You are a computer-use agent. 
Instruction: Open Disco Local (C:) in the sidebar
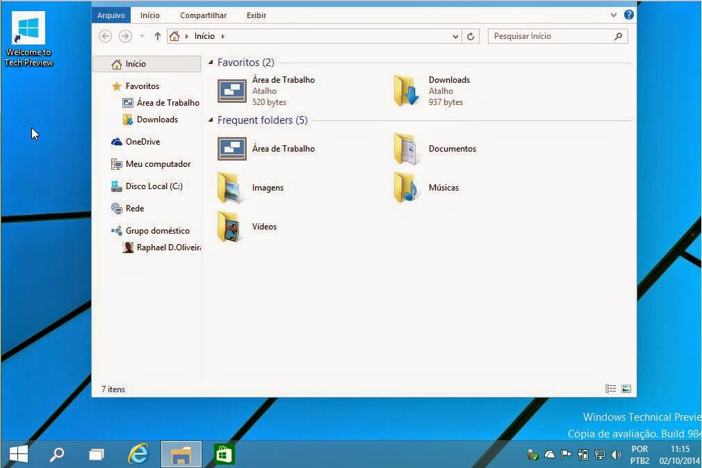click(147, 186)
